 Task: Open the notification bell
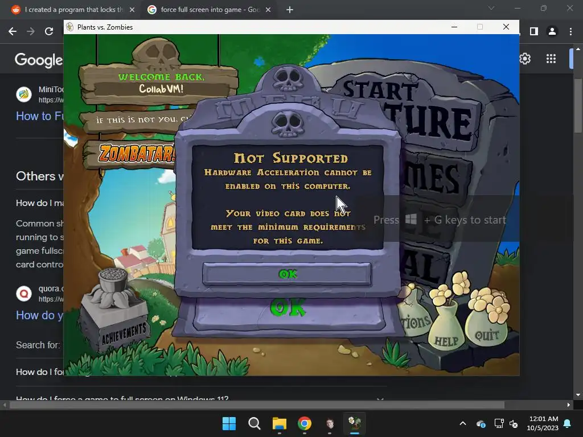click(568, 423)
